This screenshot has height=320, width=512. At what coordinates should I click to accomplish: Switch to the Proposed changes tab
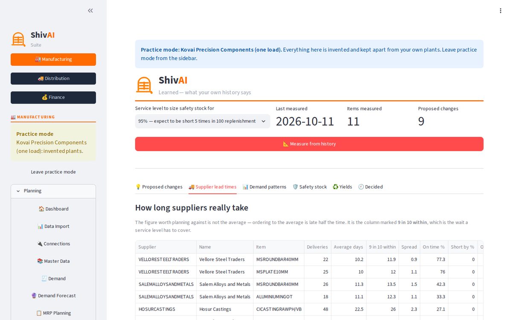(159, 187)
